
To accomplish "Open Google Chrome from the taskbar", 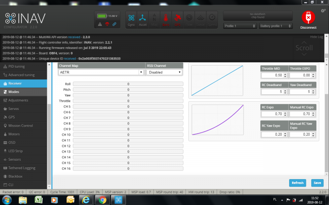I will click(102, 199).
